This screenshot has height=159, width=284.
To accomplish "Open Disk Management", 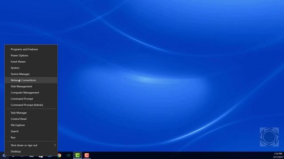I will coord(31,87).
